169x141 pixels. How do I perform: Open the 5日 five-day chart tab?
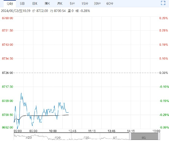[22, 4]
